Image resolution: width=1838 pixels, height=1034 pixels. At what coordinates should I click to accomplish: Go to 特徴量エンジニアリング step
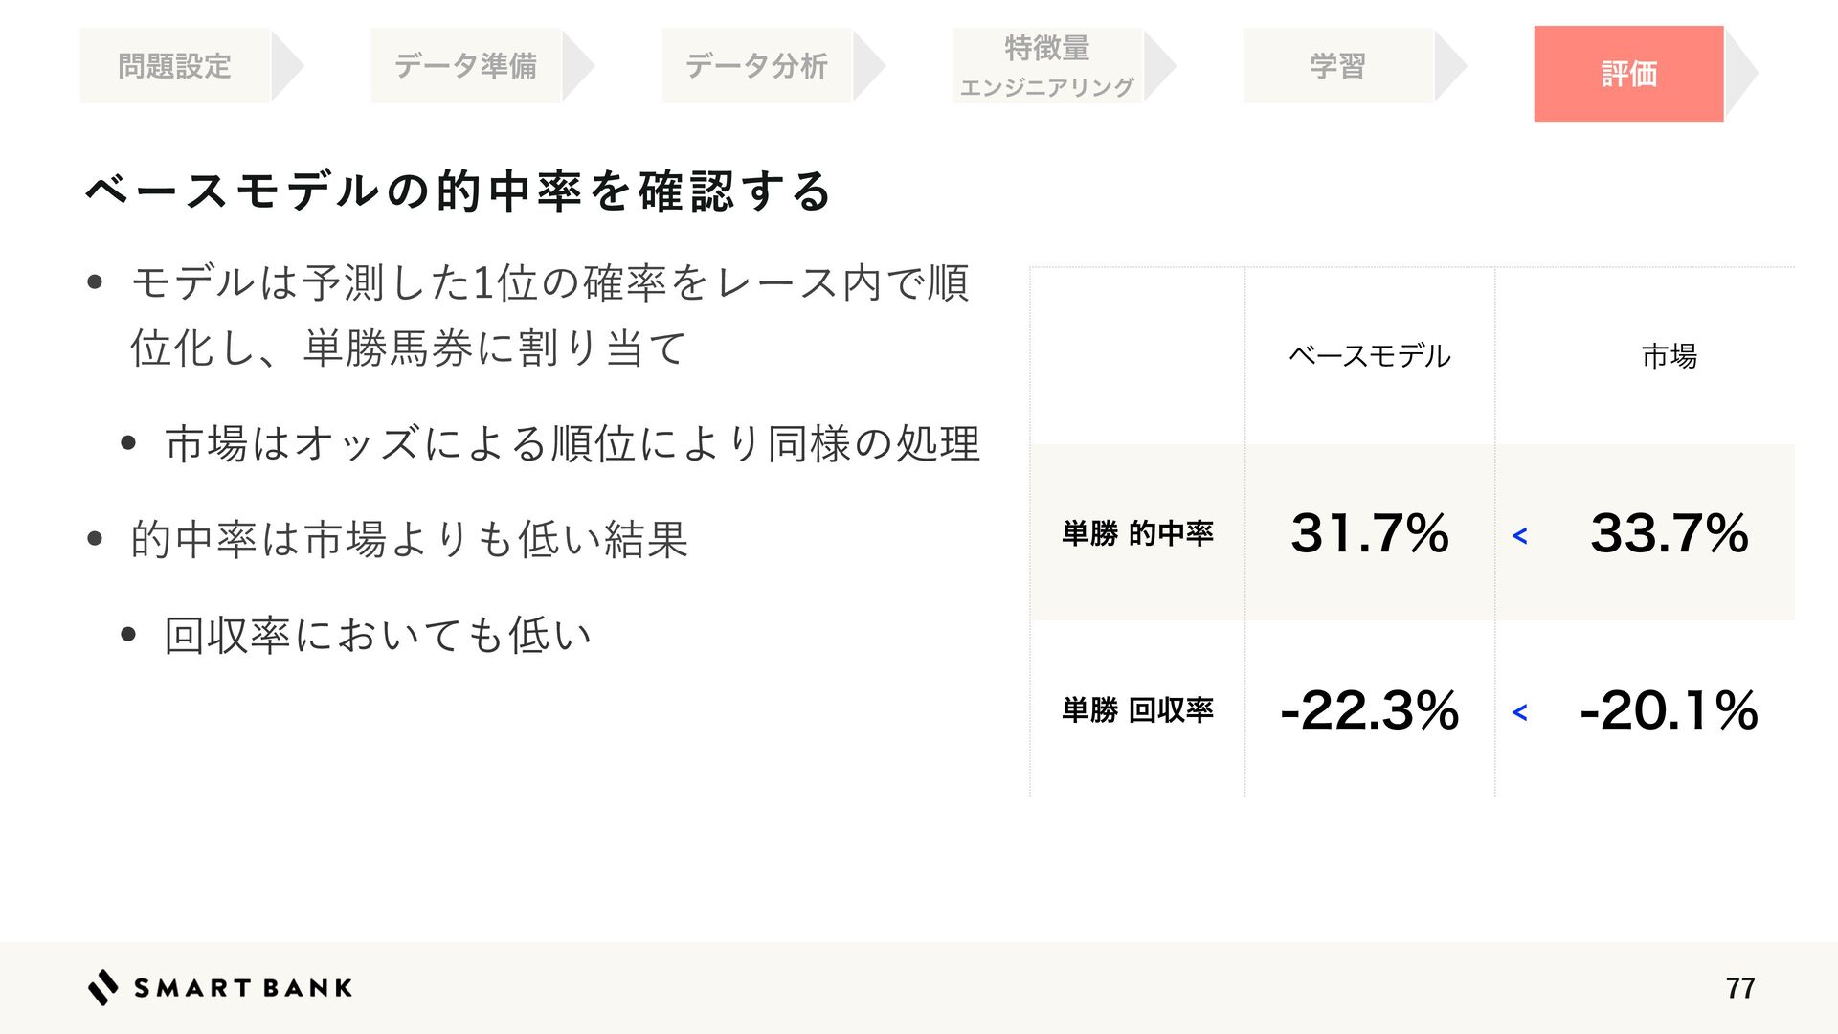[1047, 66]
